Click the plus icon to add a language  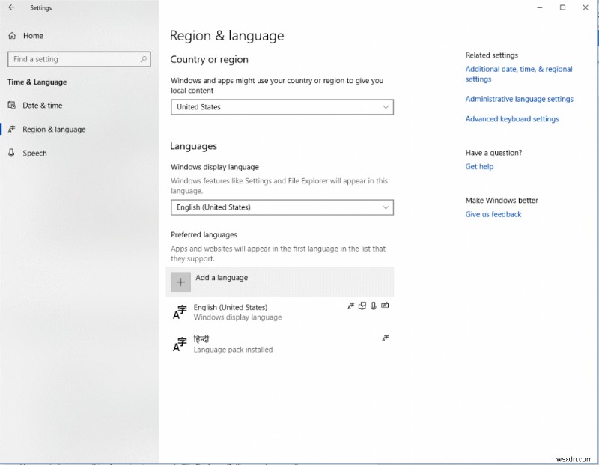coord(180,282)
